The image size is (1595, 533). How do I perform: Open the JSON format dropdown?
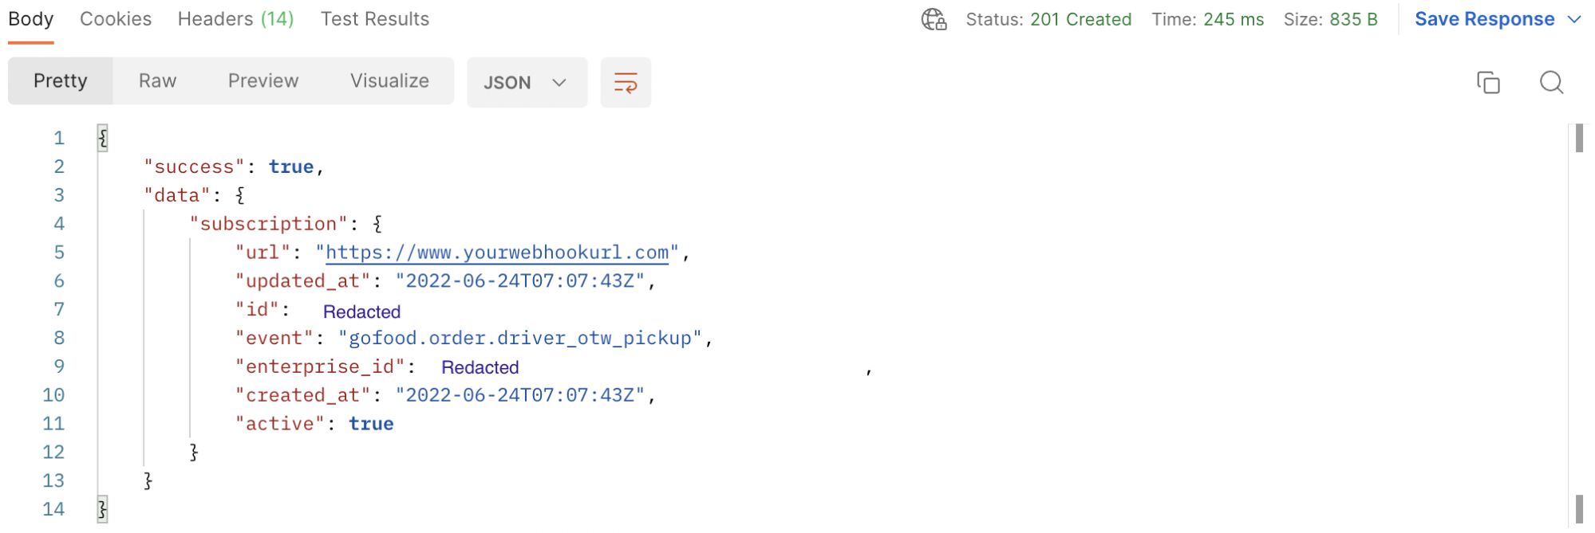click(x=526, y=83)
